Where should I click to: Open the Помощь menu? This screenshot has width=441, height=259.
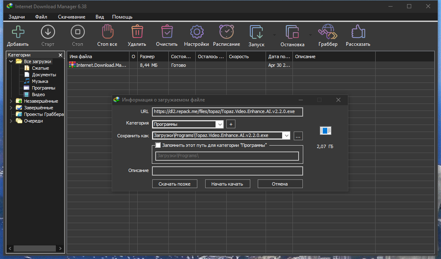[122, 17]
